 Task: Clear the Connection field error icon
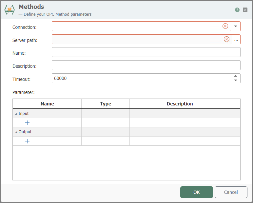(x=225, y=26)
